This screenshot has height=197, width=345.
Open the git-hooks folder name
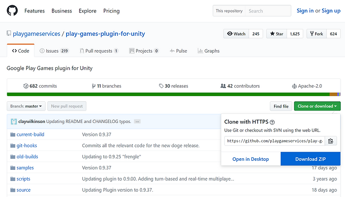pyautogui.click(x=27, y=146)
